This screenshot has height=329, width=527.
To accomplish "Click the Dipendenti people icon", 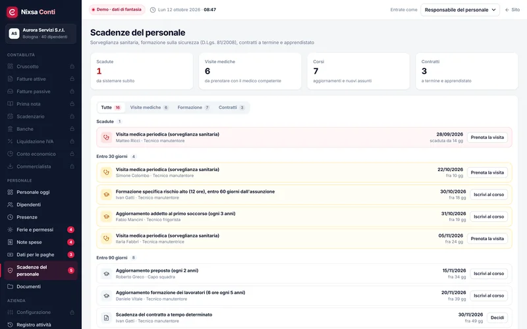I will pyautogui.click(x=10, y=205).
